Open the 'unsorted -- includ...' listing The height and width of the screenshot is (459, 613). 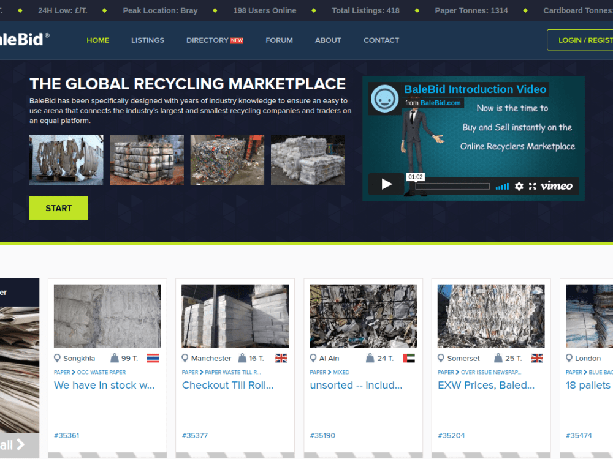(356, 385)
